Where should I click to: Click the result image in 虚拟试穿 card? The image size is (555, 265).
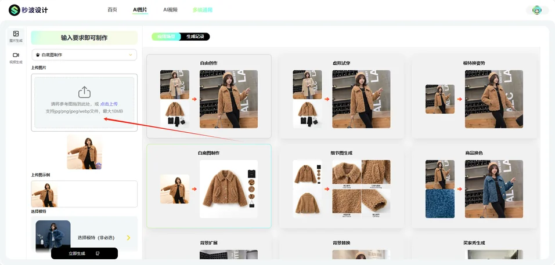coord(361,99)
